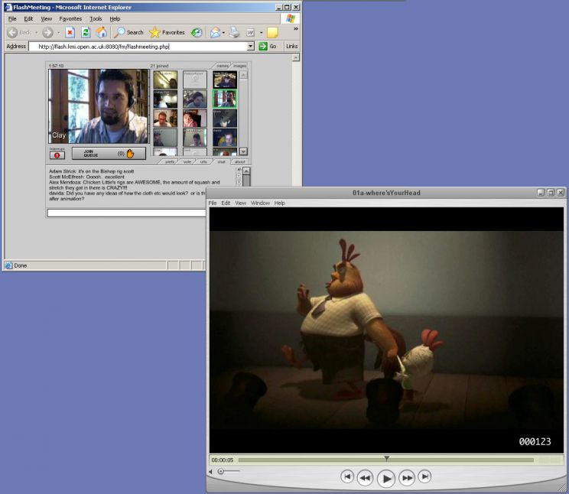The height and width of the screenshot is (494, 569).
Task: Click the Go arrow icon next to address bar
Action: pyautogui.click(x=263, y=46)
